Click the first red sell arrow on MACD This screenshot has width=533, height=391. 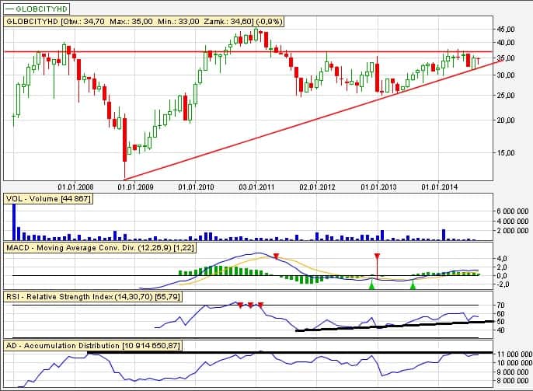click(276, 257)
